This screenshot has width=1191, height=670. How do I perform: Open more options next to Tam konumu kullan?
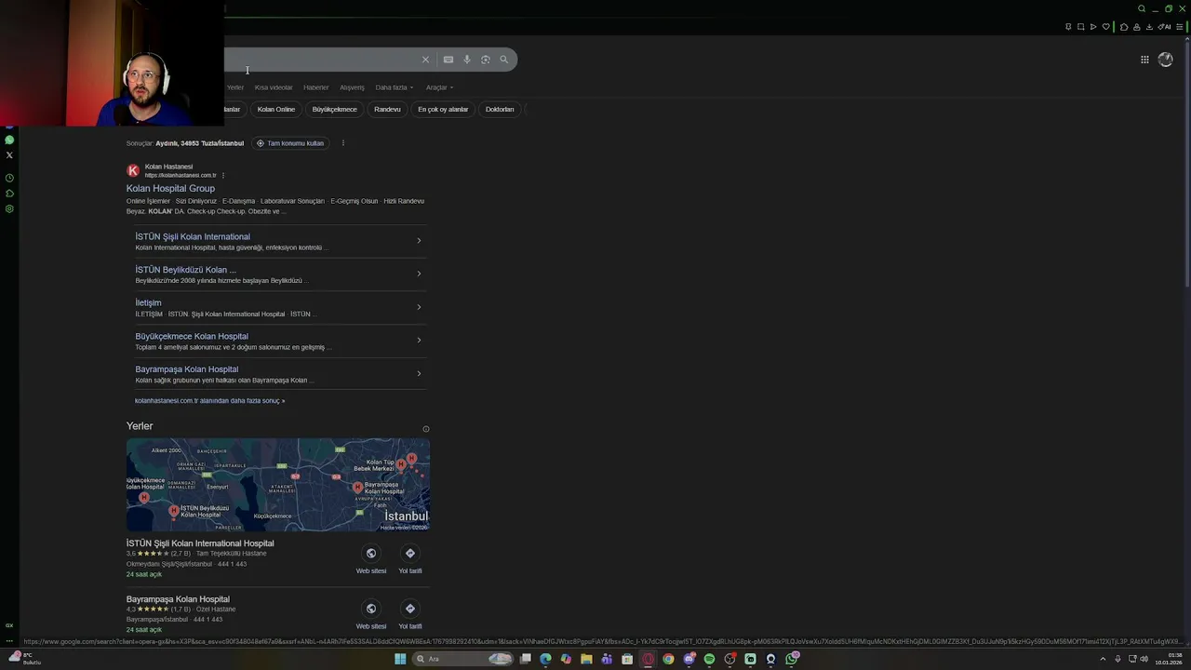click(343, 143)
